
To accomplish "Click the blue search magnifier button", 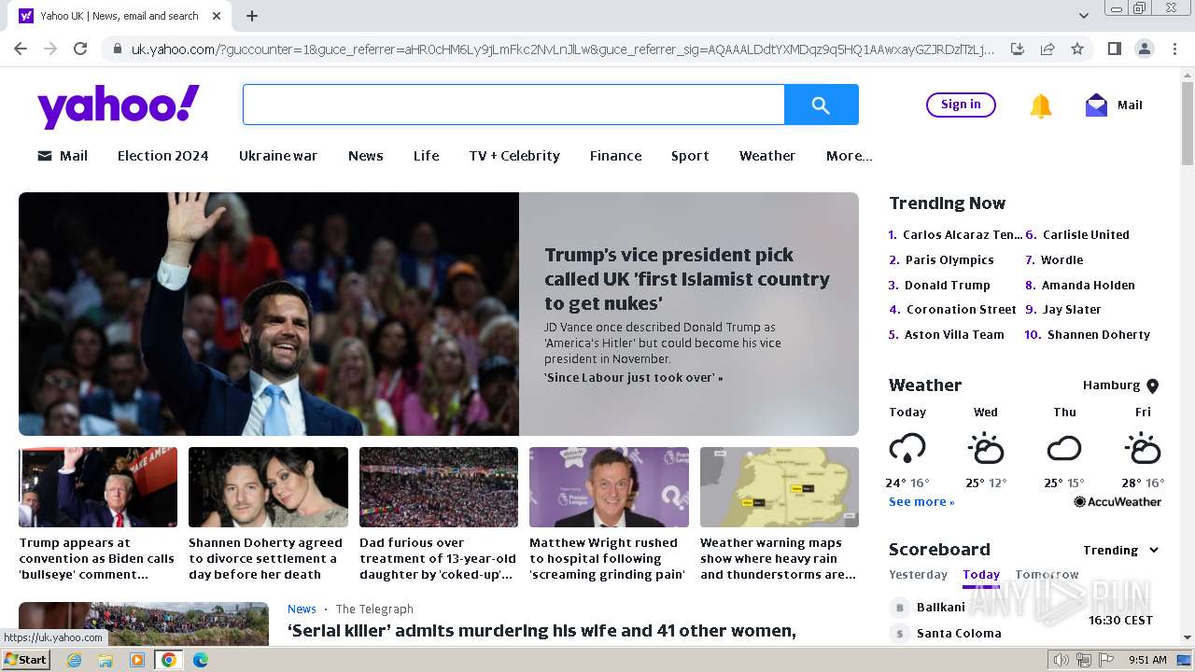I will (821, 105).
